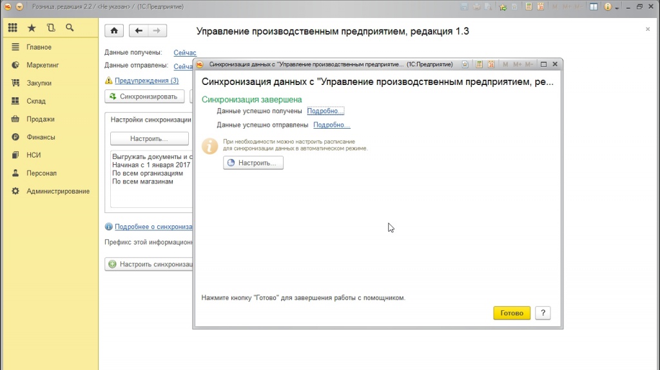Click the Синхронизировать button

144,97
